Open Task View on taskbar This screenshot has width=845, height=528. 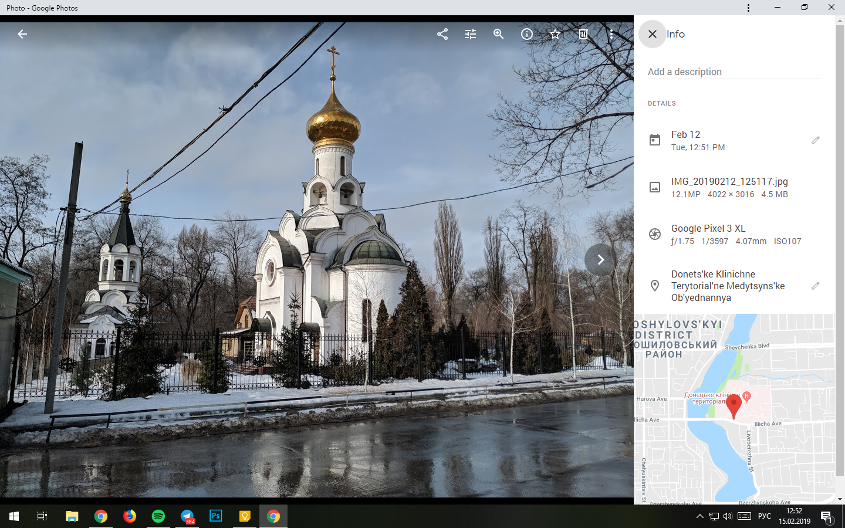tap(42, 516)
